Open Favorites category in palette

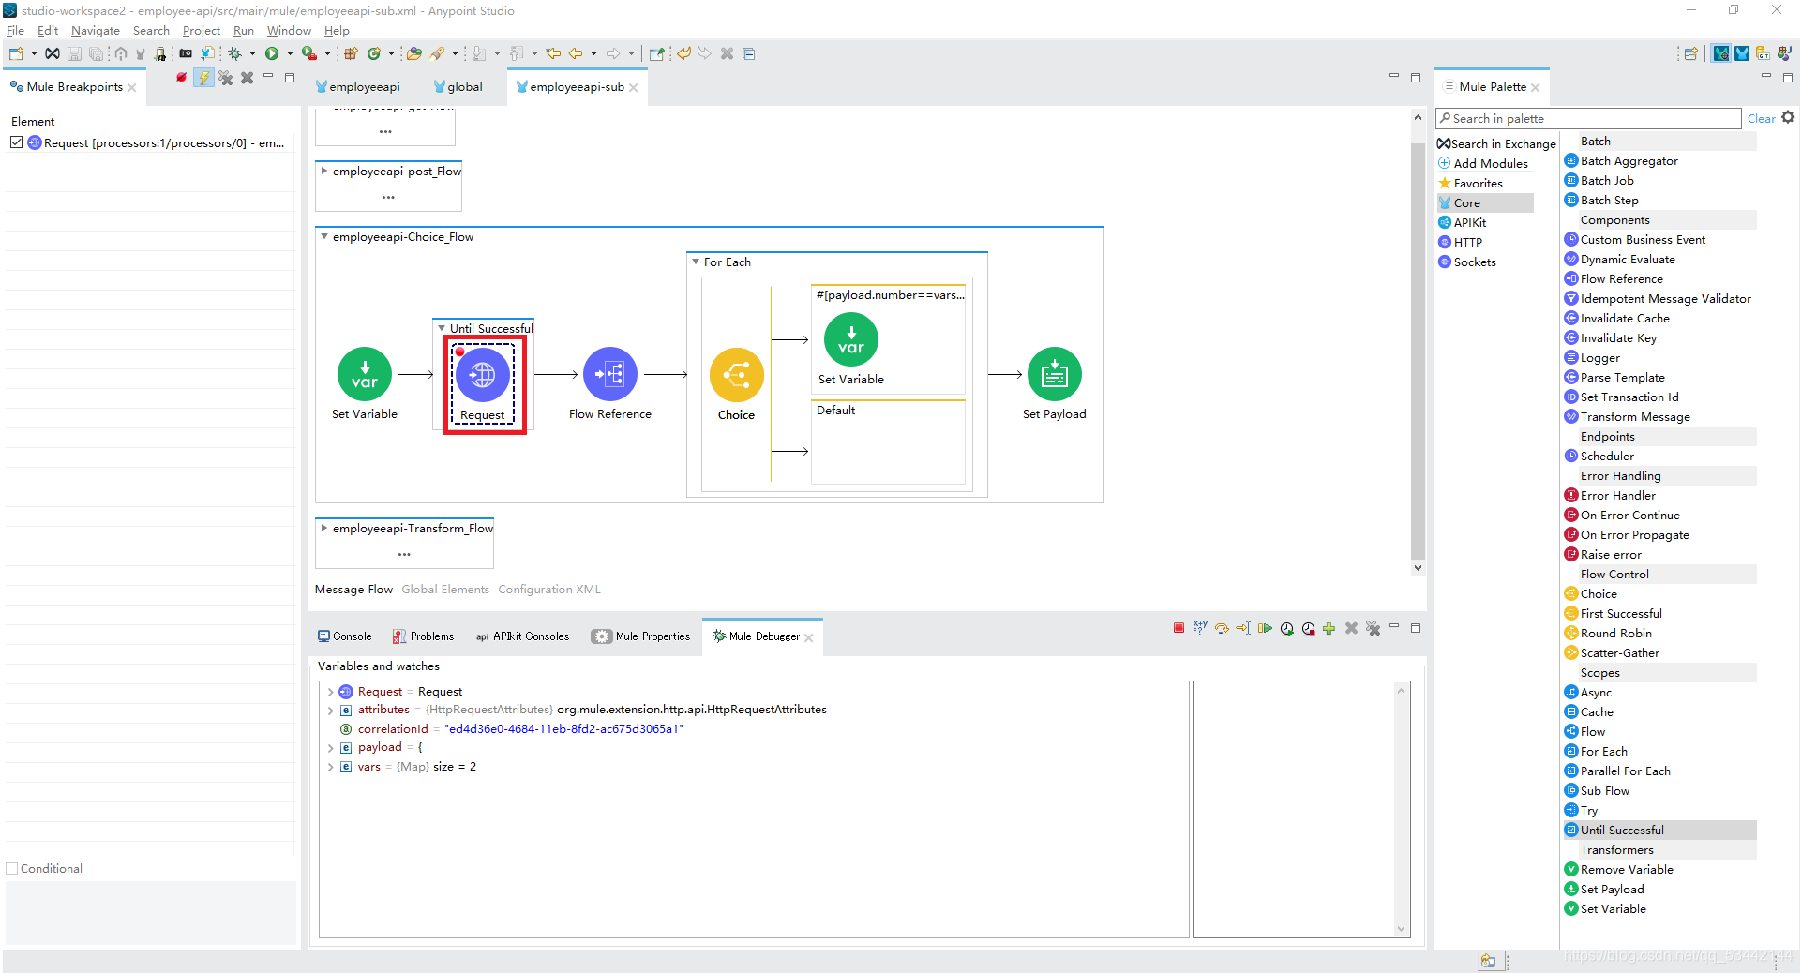1471,183
